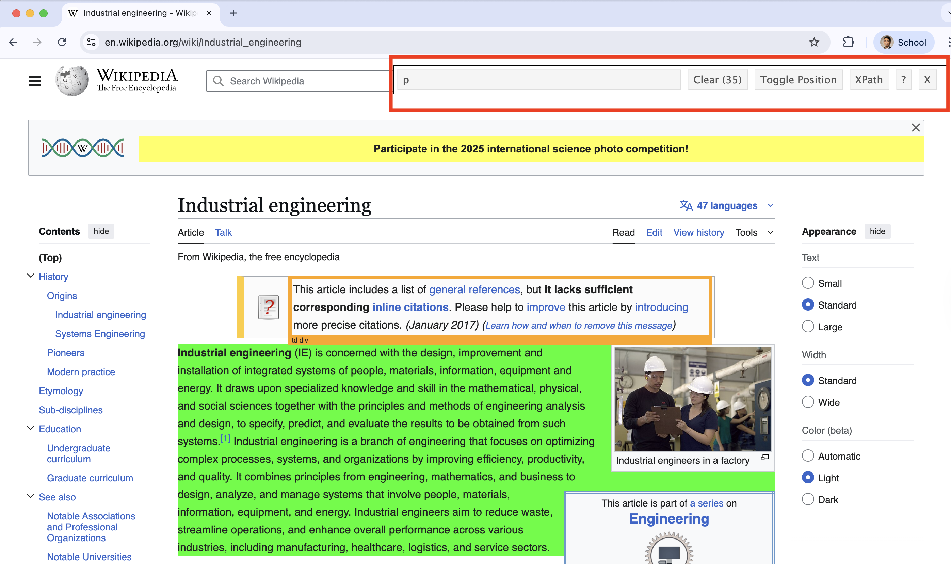This screenshot has width=951, height=564.
Task: Dismiss the science photo competition banner
Action: [916, 128]
